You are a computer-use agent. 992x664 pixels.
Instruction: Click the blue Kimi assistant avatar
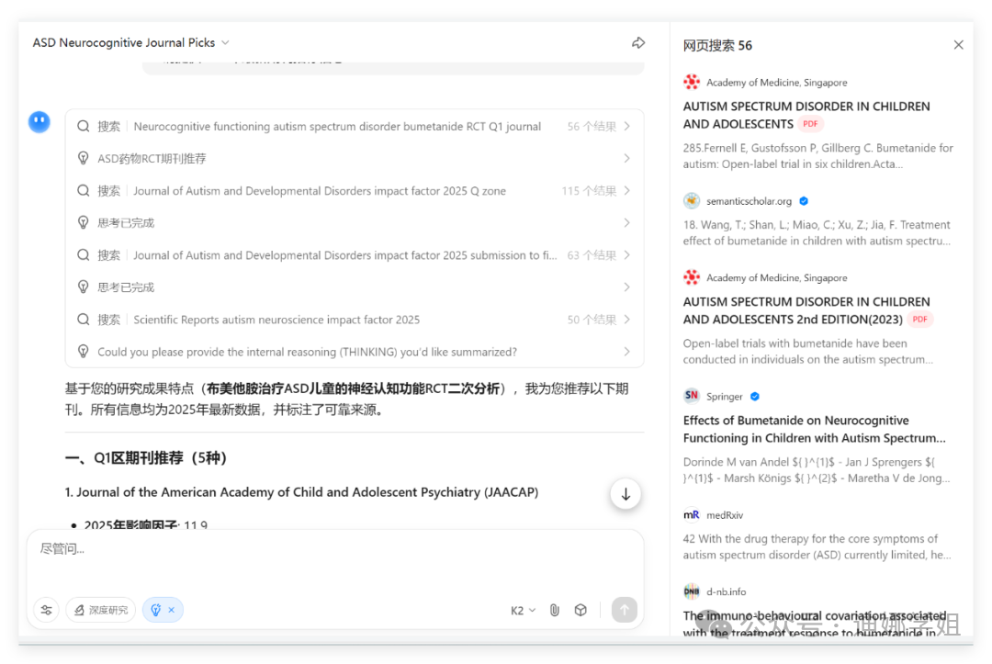pyautogui.click(x=39, y=121)
